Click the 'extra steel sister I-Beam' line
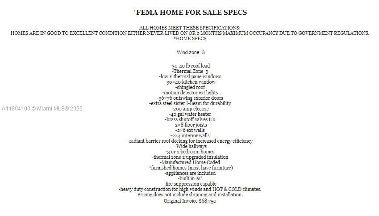Viewport: 379px width, 216px height. pos(190,103)
